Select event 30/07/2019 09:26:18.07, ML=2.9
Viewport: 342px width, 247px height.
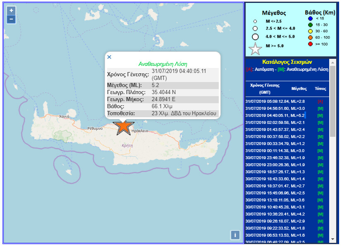pyautogui.click(x=275, y=221)
